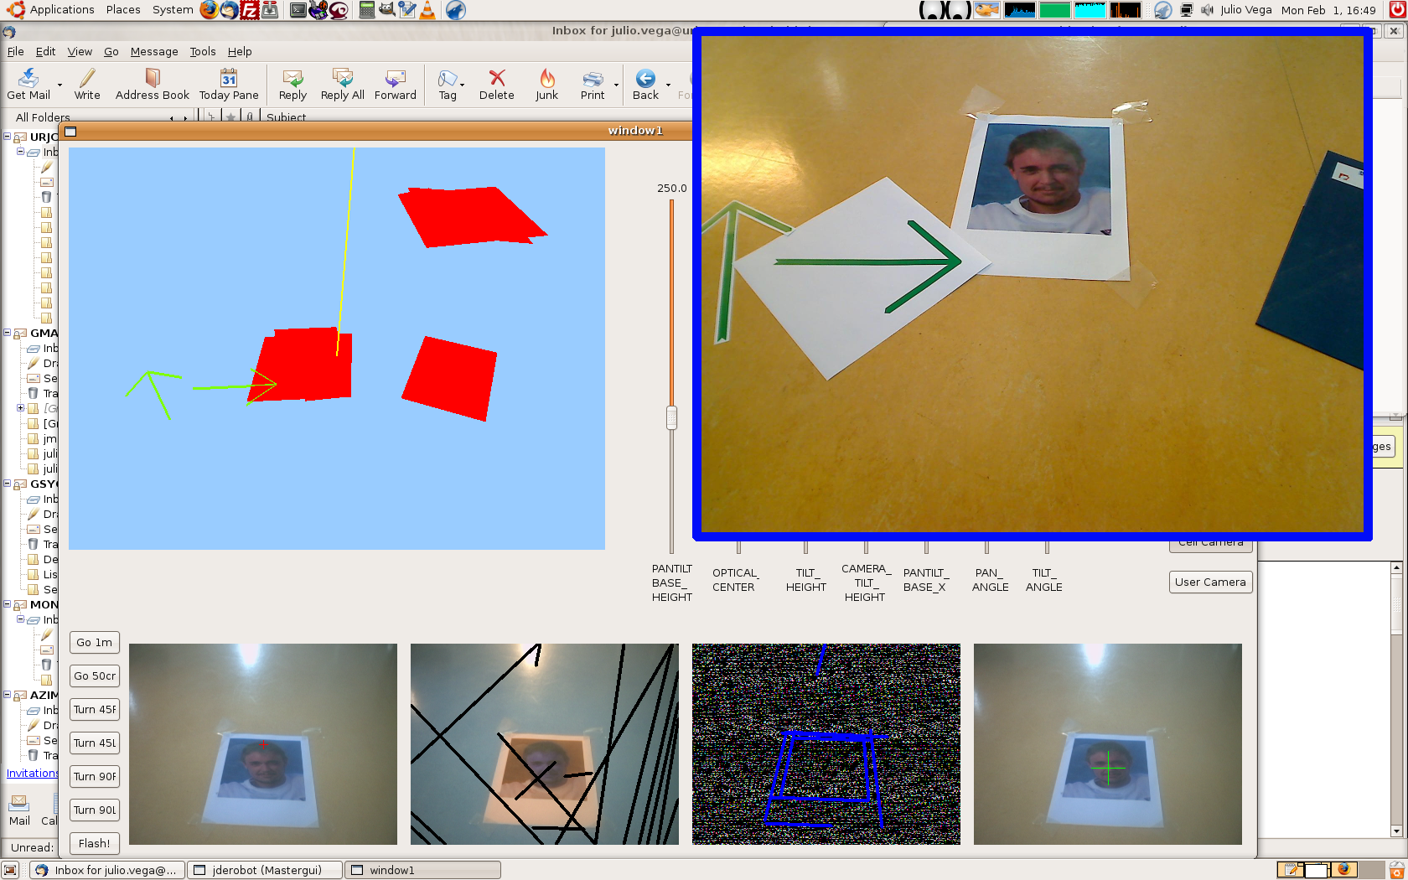Switch to the Mail mode icon
This screenshot has height=880, width=1408.
click(19, 810)
